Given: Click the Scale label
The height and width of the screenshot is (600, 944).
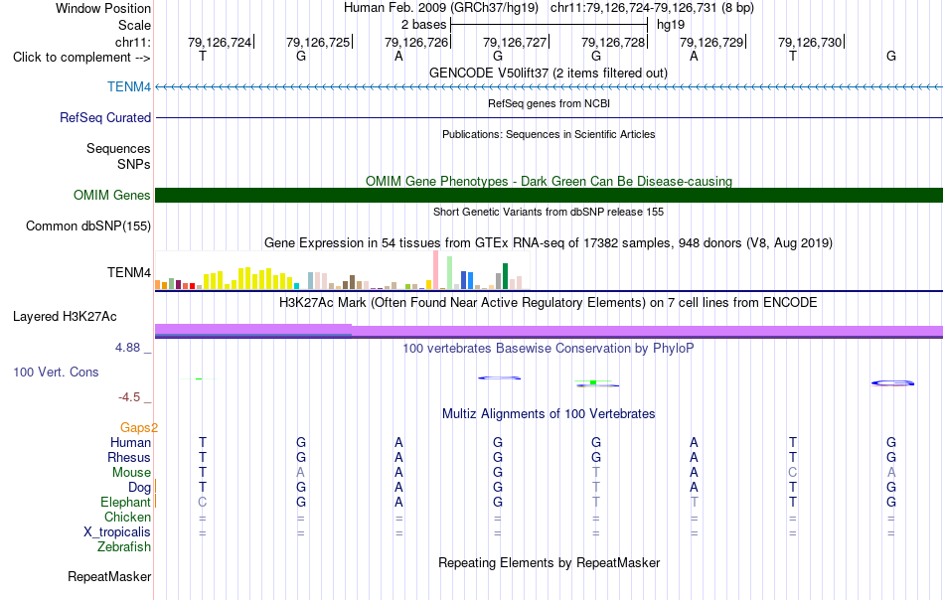Looking at the screenshot, I should [134, 25].
